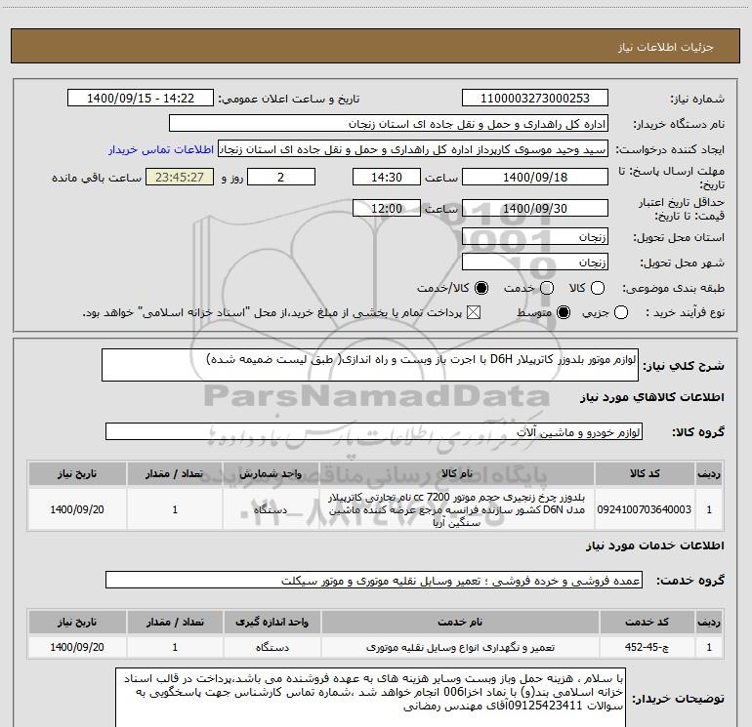Click the service group field عمده فروشی و خرده فروشی

[374, 580]
